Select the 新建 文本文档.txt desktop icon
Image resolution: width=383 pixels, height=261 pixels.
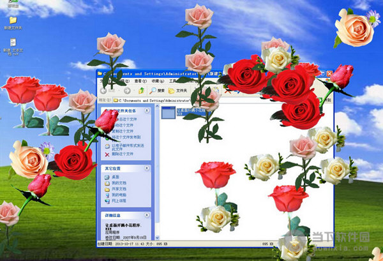tap(13, 47)
